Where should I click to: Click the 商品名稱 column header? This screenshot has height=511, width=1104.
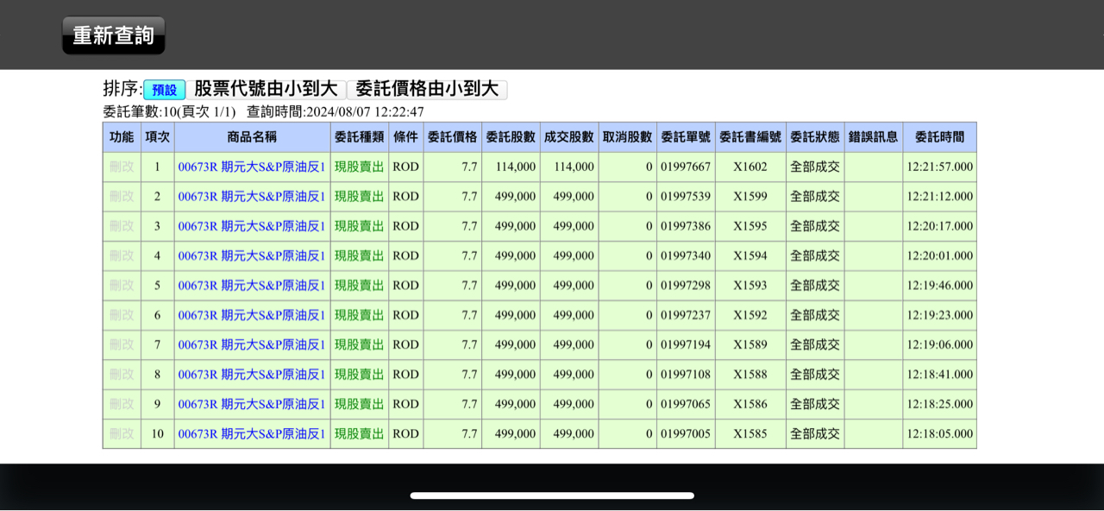click(252, 137)
